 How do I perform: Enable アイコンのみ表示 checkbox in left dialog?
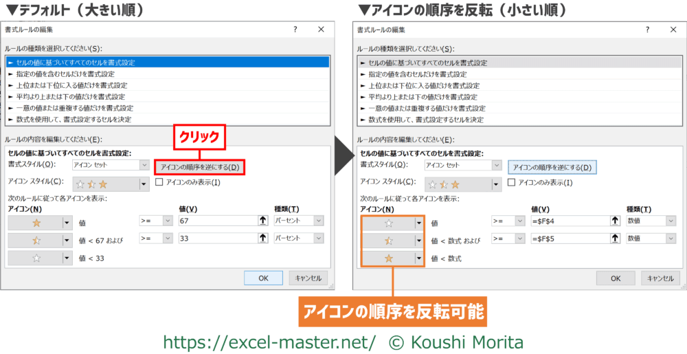point(159,183)
